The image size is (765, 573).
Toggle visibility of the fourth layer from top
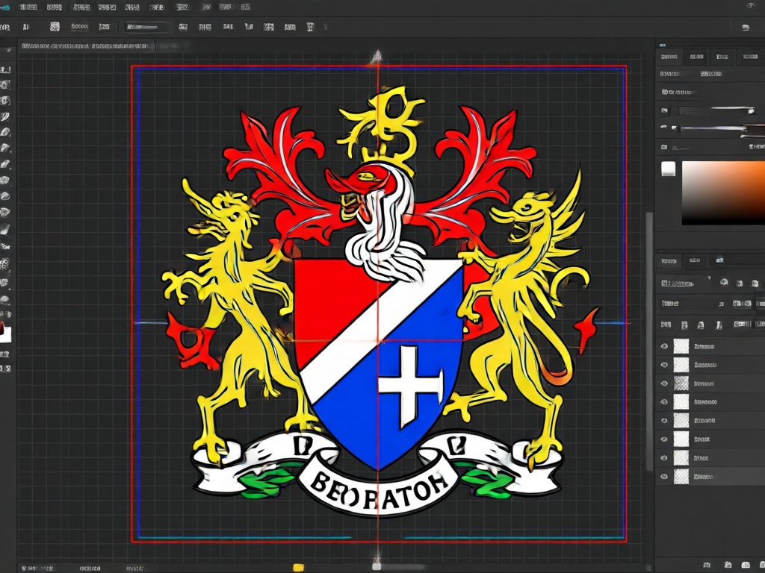(x=664, y=402)
